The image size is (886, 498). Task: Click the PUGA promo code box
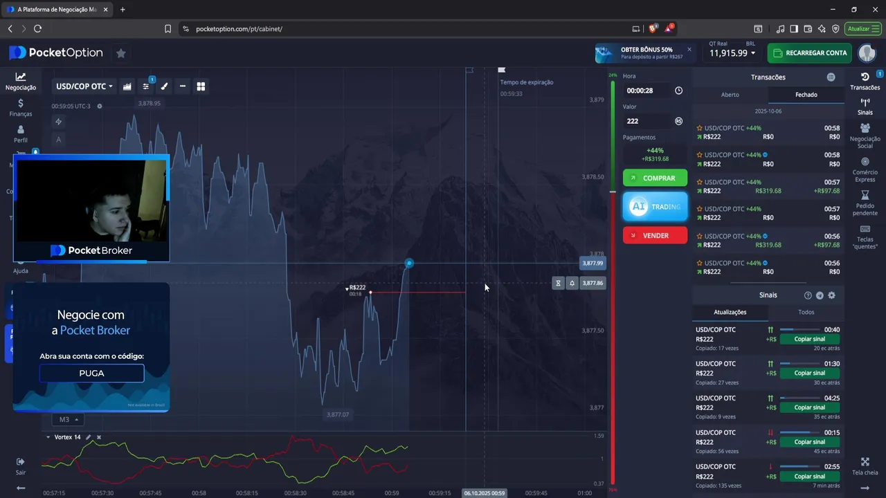point(91,373)
